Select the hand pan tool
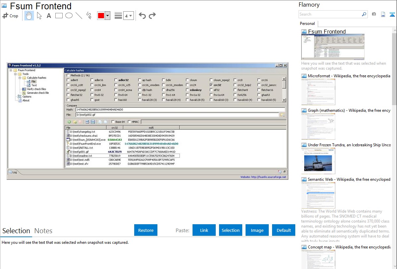397x269 pixels. (x=29, y=16)
